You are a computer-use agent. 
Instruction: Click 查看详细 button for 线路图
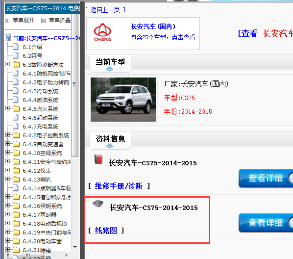[x=266, y=223]
